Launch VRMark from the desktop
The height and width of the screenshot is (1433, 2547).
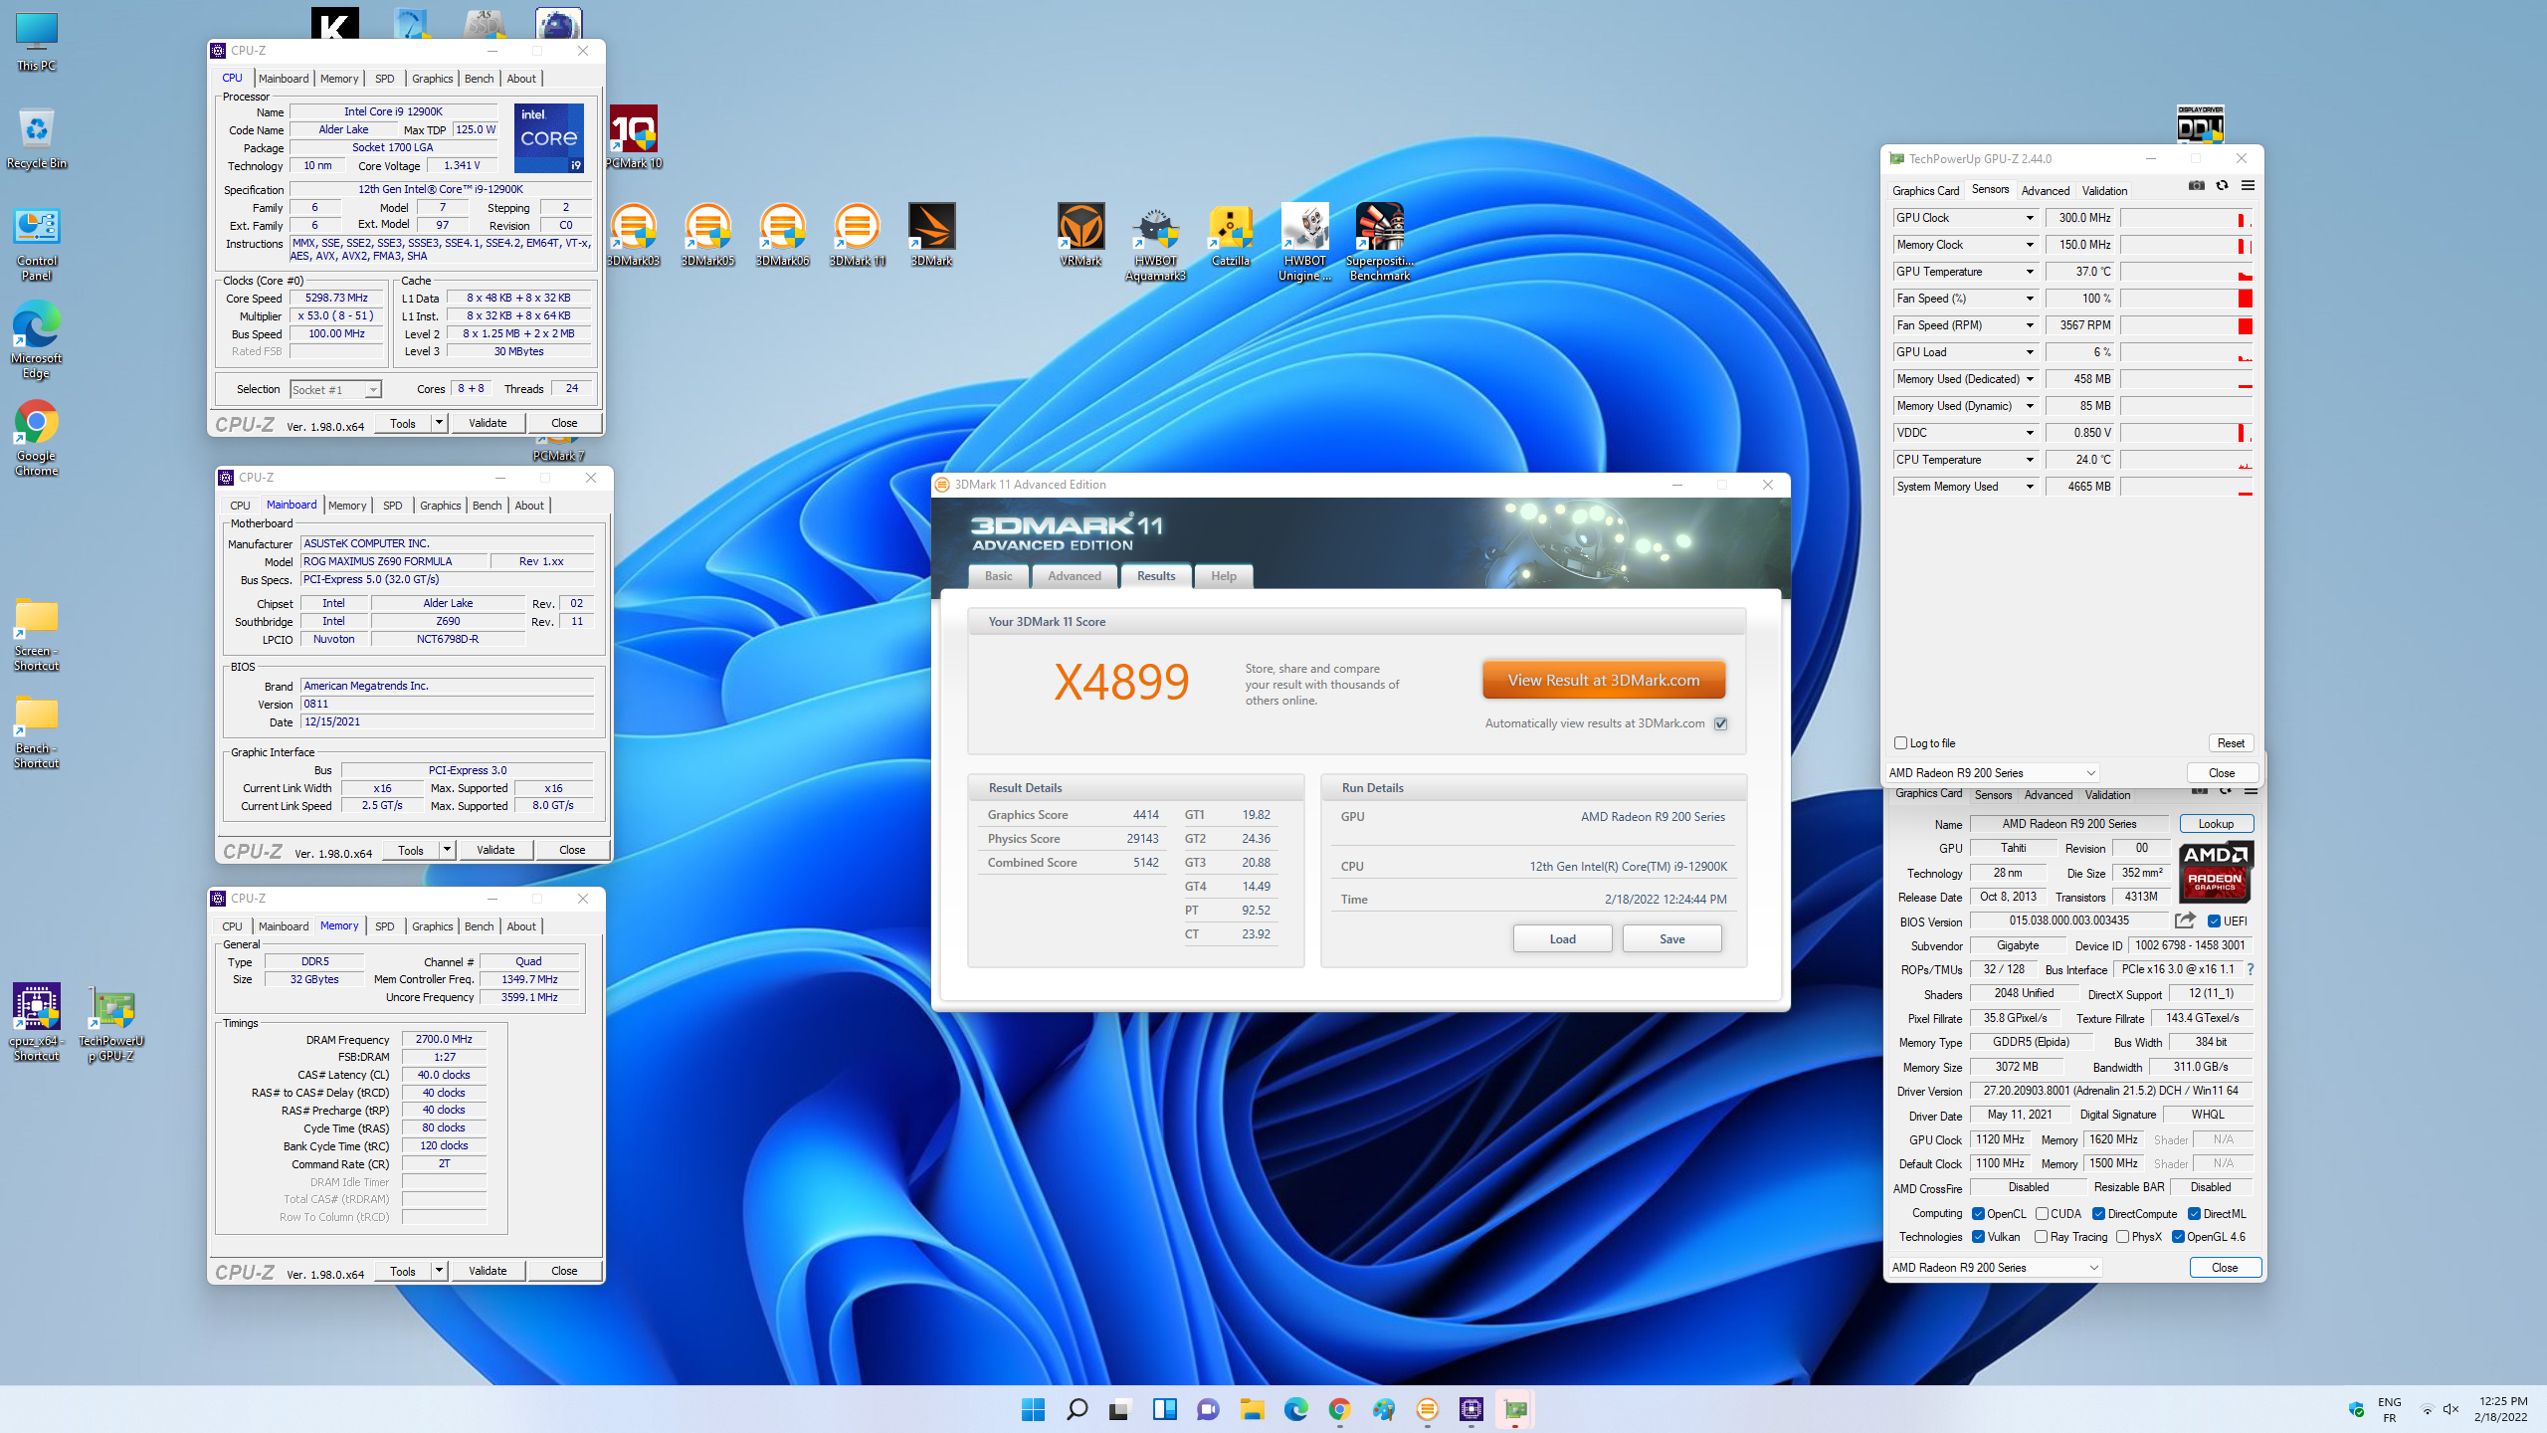[1080, 235]
